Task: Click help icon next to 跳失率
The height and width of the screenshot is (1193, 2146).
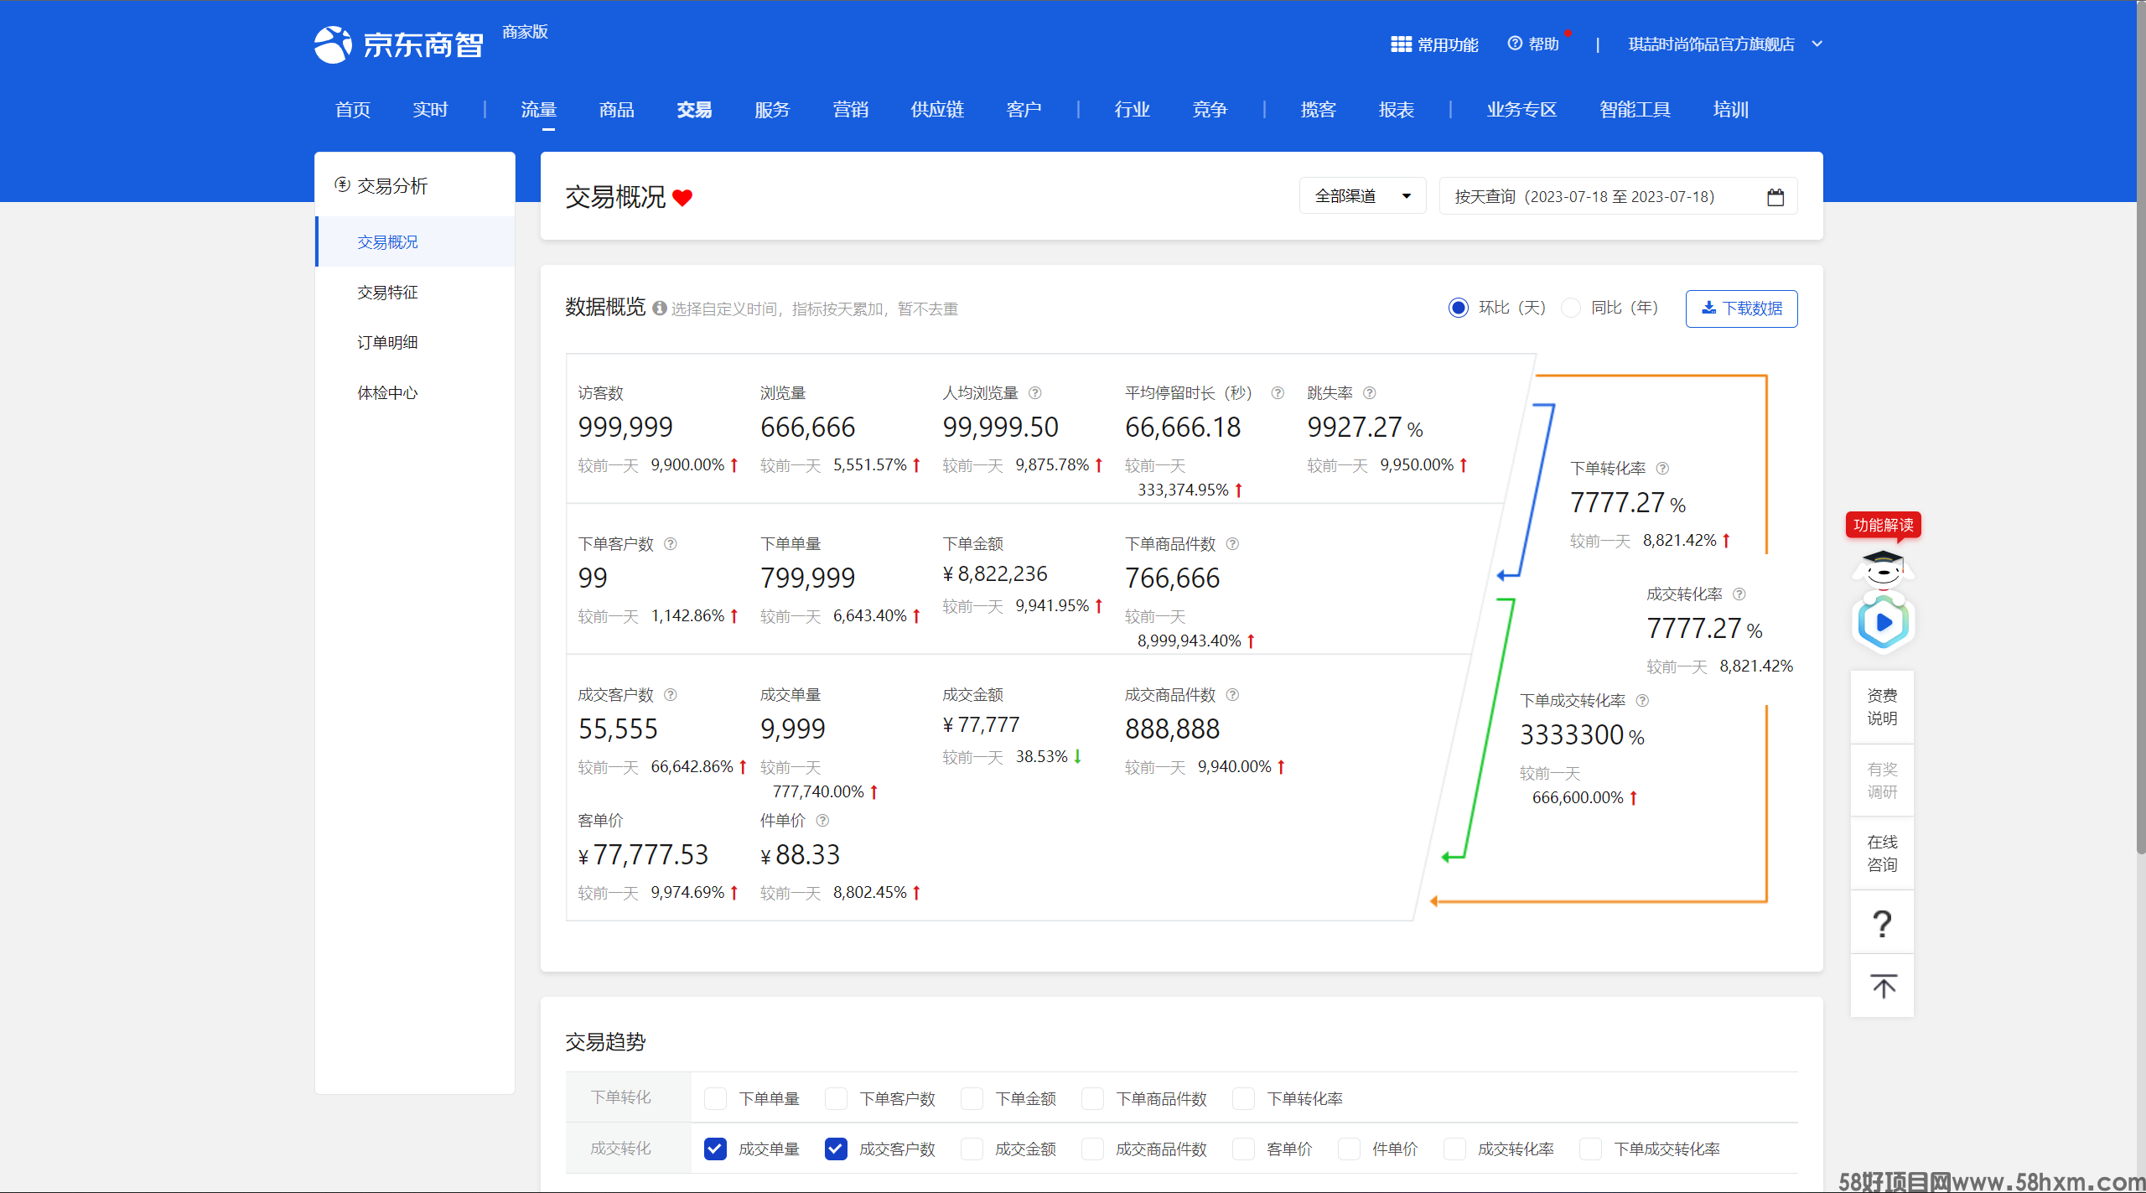Action: 1370,392
